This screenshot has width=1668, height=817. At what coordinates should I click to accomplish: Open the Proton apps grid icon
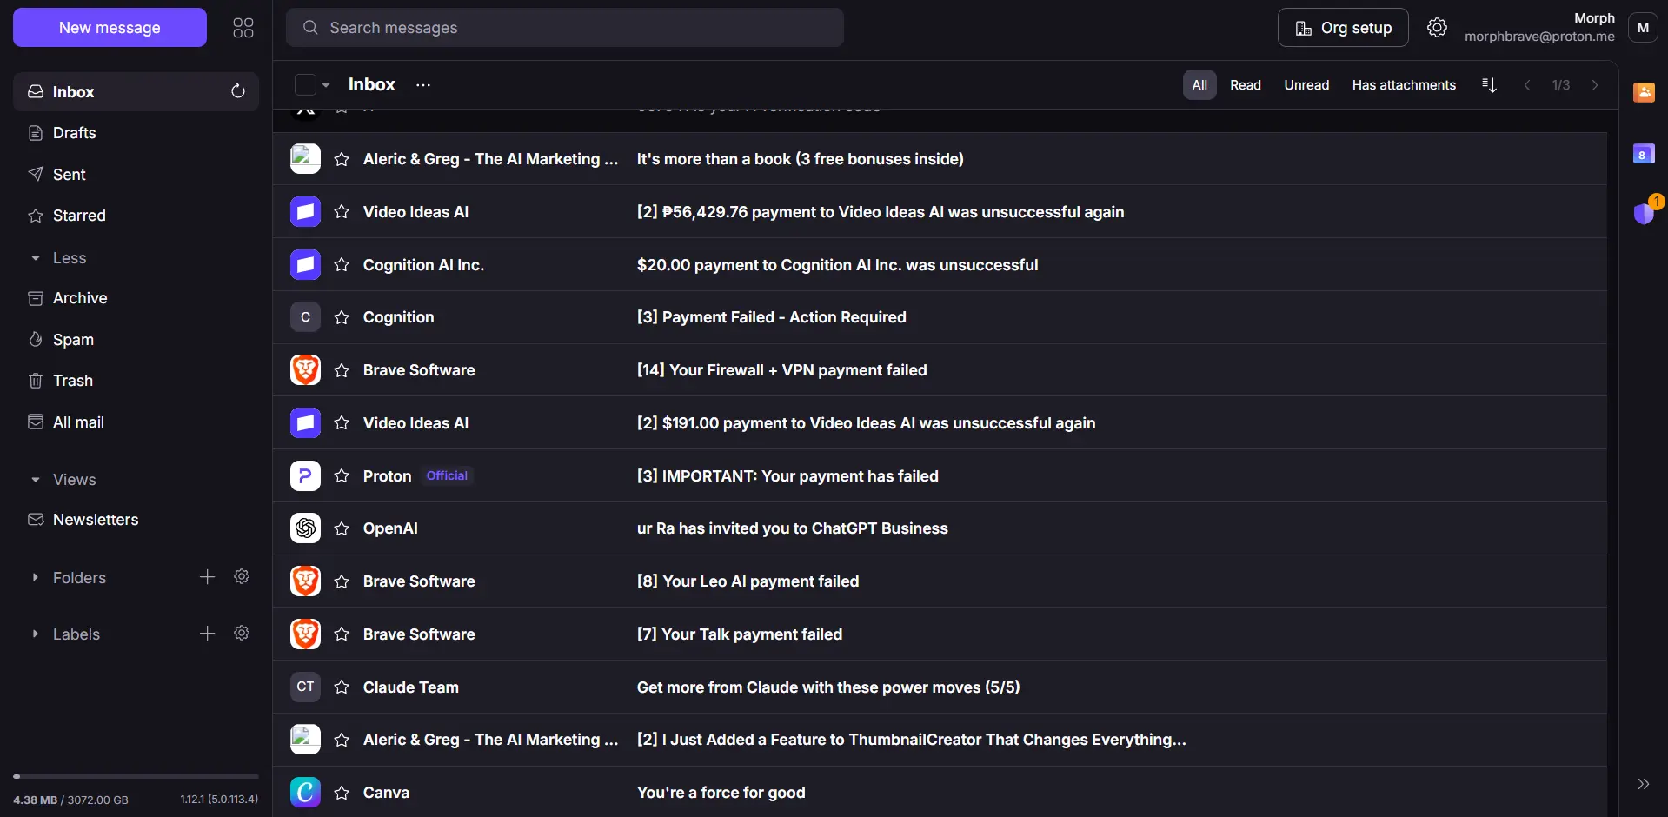coord(243,28)
